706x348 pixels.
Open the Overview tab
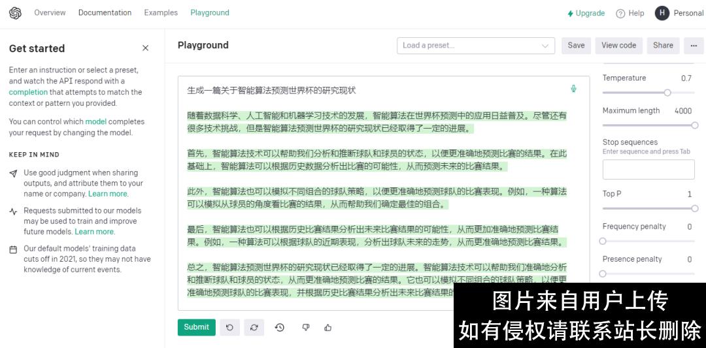pos(50,12)
